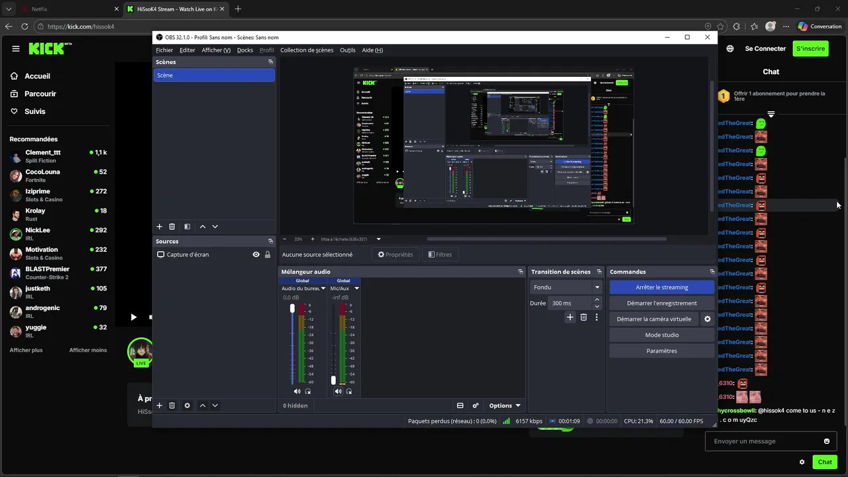Image resolution: width=848 pixels, height=477 pixels.
Task: Toggle visibility of Capture d'écran source
Action: pyautogui.click(x=256, y=254)
